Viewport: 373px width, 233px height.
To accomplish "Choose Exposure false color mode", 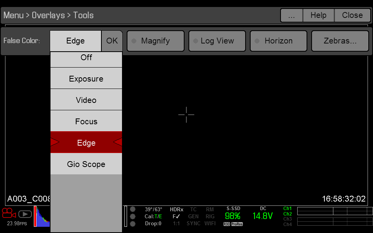I will click(86, 78).
